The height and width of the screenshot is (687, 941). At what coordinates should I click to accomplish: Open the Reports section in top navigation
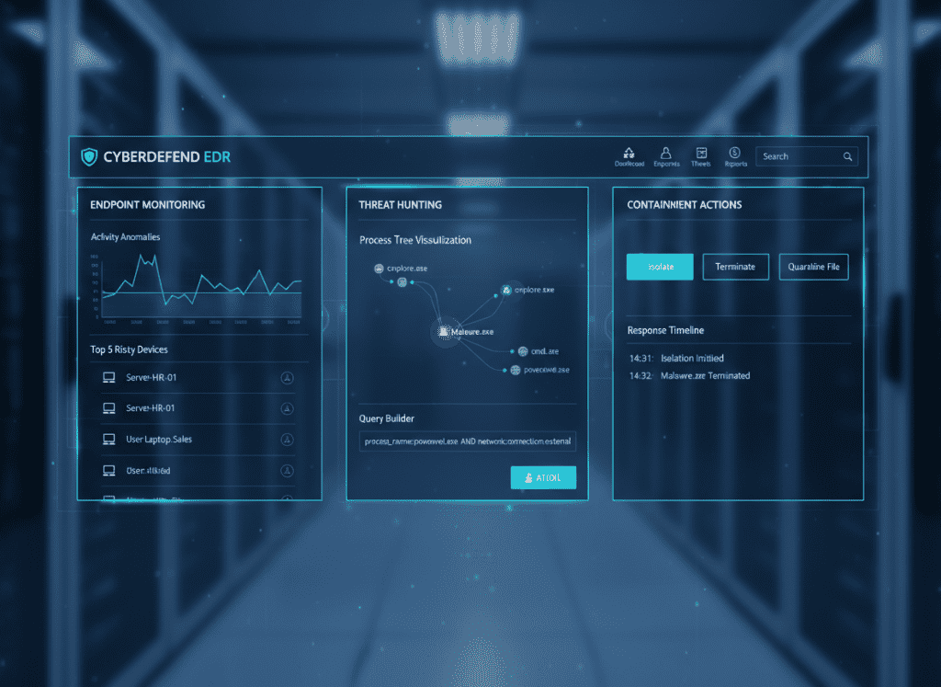click(x=735, y=155)
